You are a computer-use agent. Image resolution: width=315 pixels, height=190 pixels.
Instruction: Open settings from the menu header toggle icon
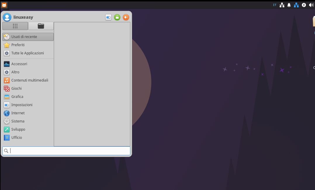pyautogui.click(x=108, y=17)
